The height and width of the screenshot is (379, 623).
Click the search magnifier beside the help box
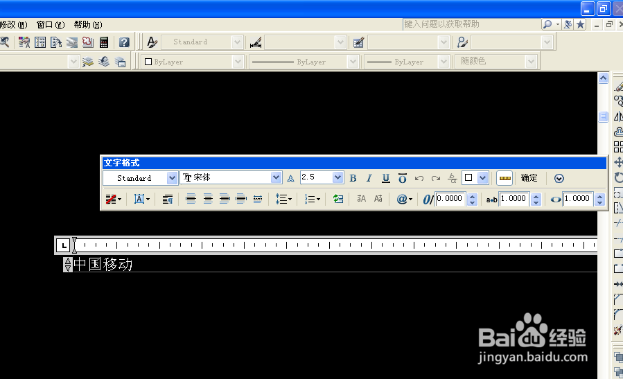tap(547, 24)
